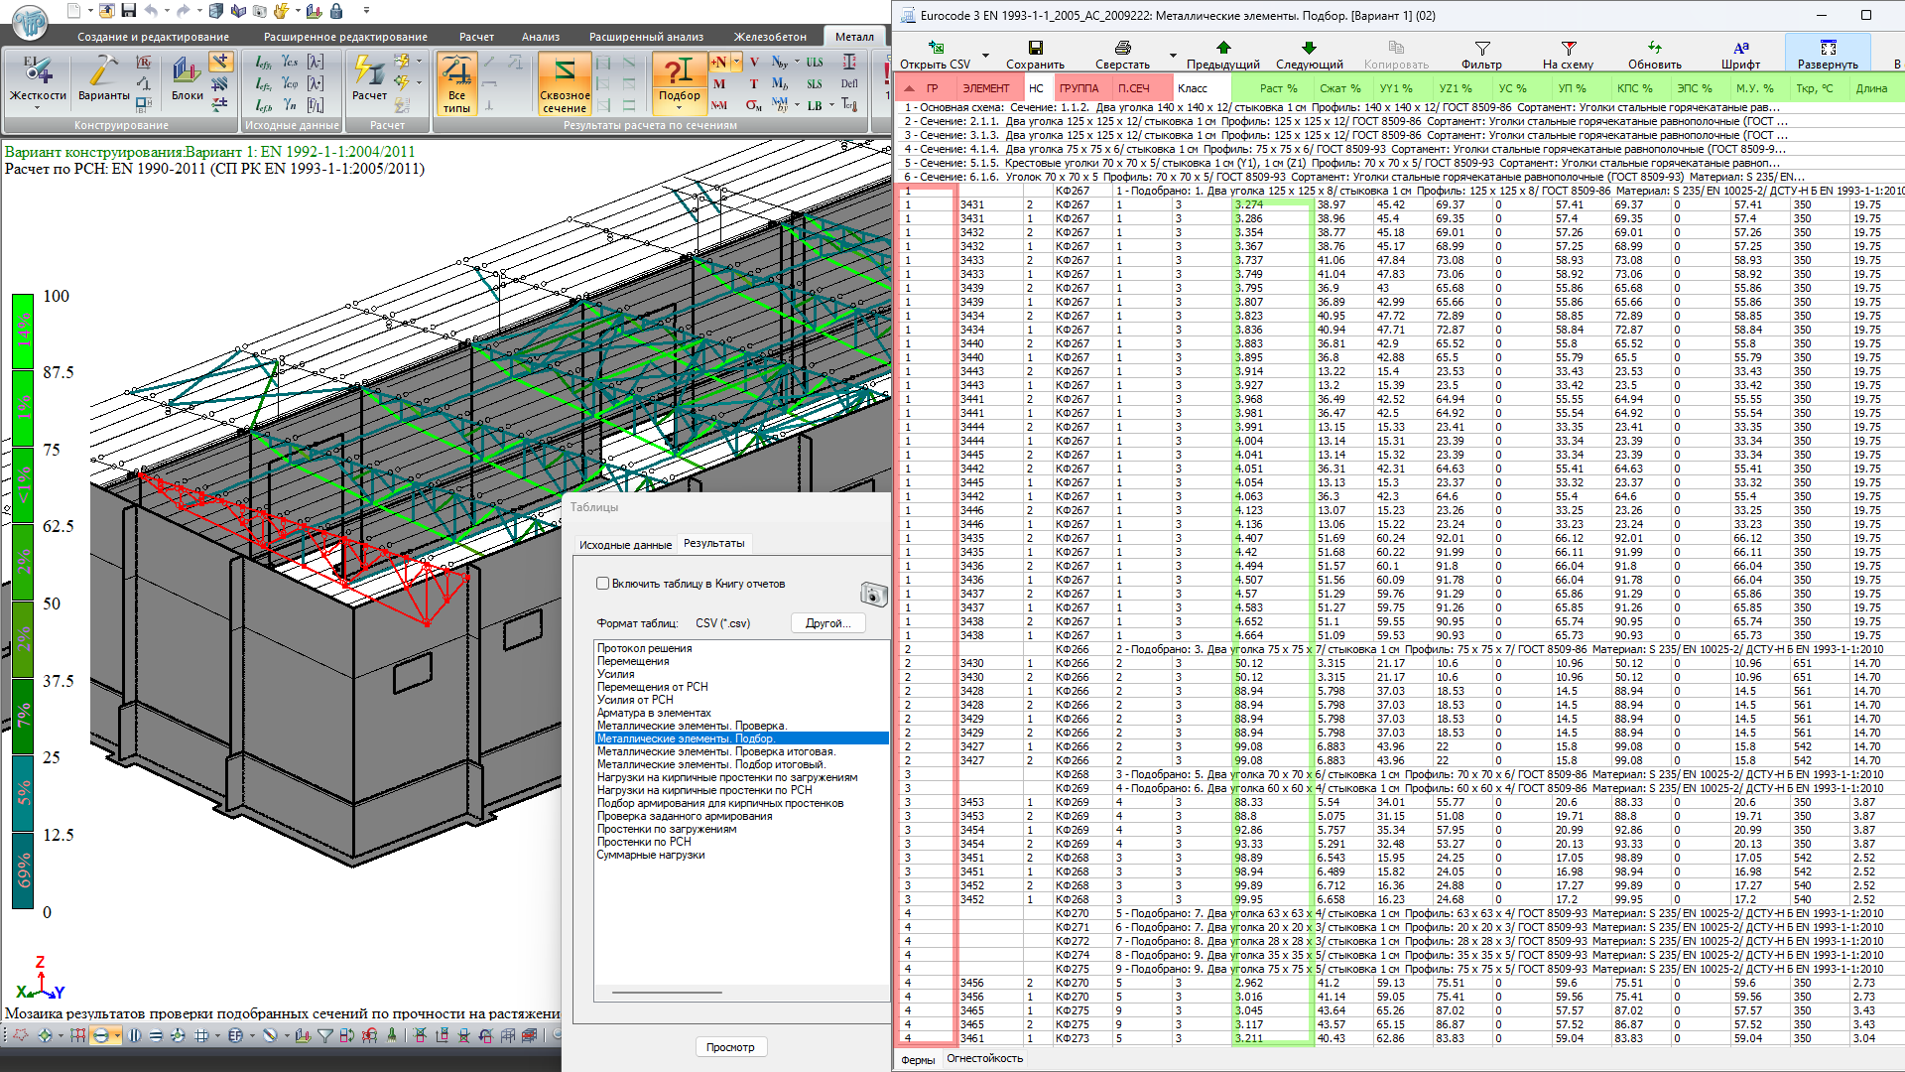Switch to the Железобетон ribbon tab
The height and width of the screenshot is (1072, 1905).
(x=770, y=37)
